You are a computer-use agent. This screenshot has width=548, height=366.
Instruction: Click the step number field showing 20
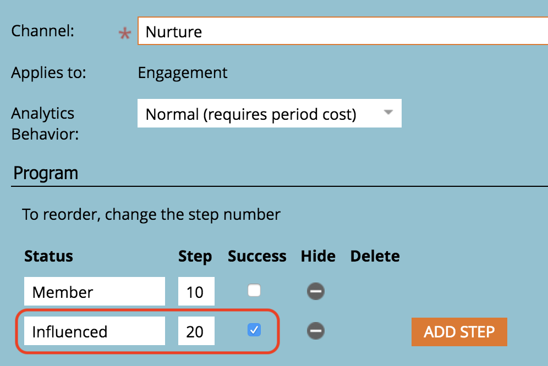tap(196, 331)
